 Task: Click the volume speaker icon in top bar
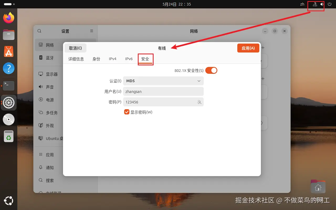click(322, 4)
